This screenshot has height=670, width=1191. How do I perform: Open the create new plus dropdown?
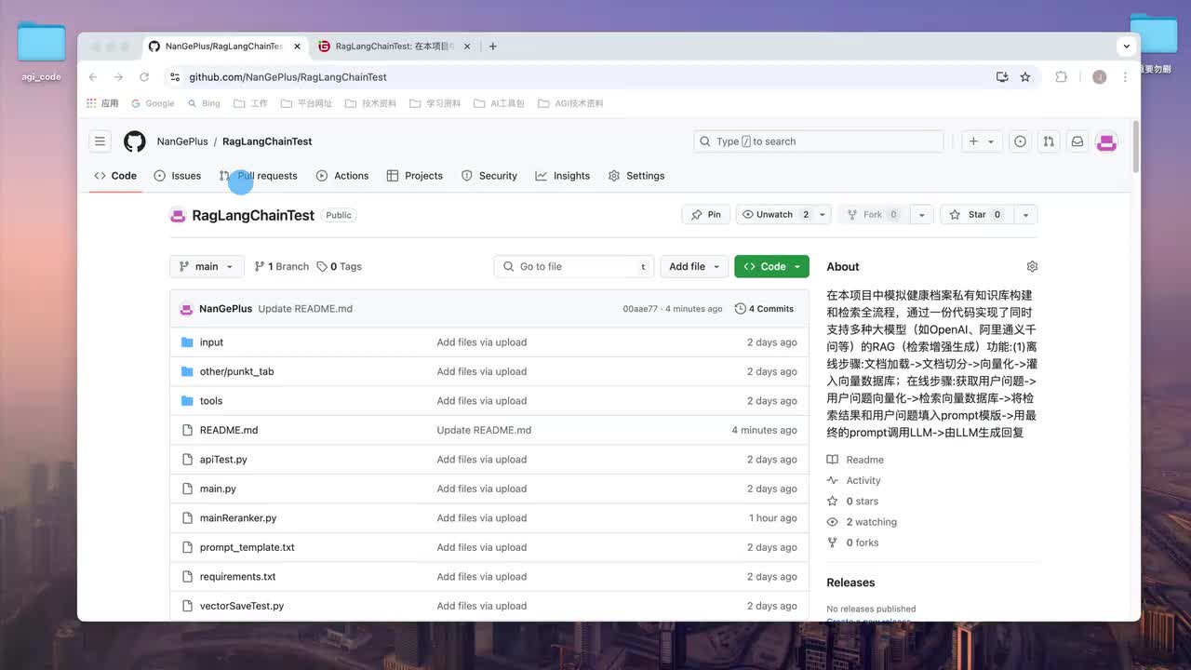[x=982, y=141]
